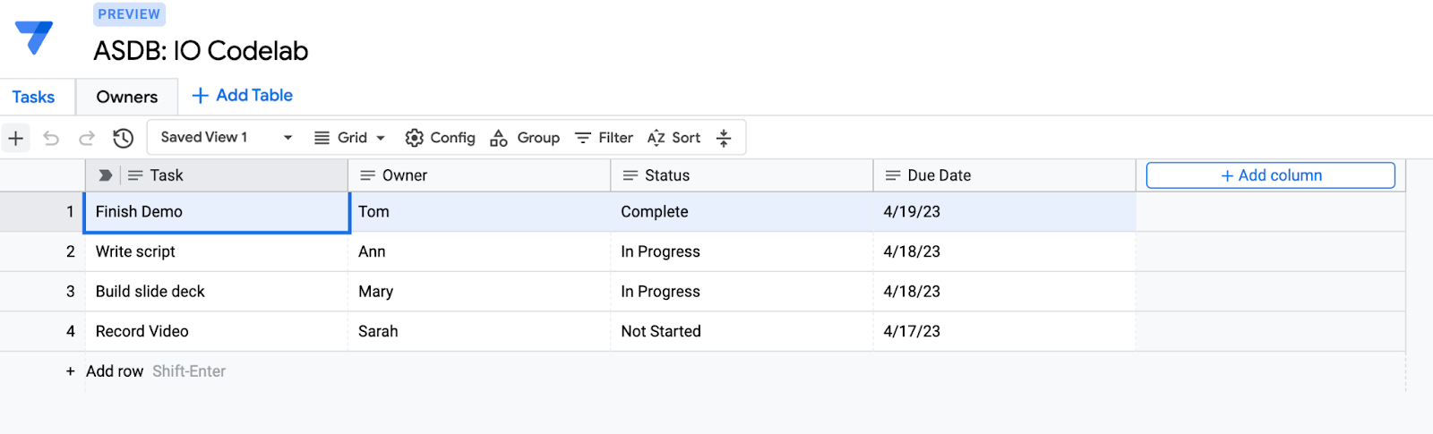Viewport: 1433px width, 434px height.
Task: Open the Group options
Action: click(x=525, y=138)
